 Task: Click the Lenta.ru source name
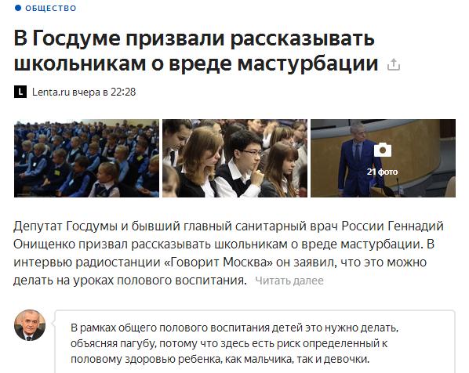50,92
